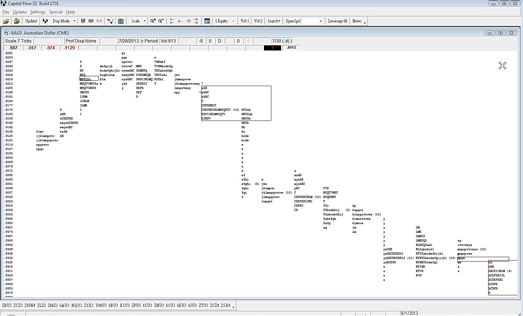Click the red and blue dots chart icon

pyautogui.click(x=110, y=21)
